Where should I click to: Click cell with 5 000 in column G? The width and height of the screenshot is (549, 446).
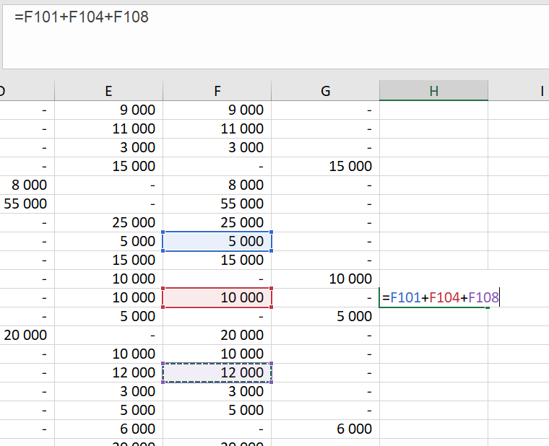(325, 317)
